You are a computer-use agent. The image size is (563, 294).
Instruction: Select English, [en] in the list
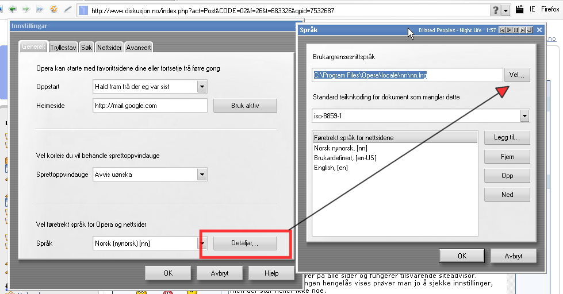click(x=331, y=168)
